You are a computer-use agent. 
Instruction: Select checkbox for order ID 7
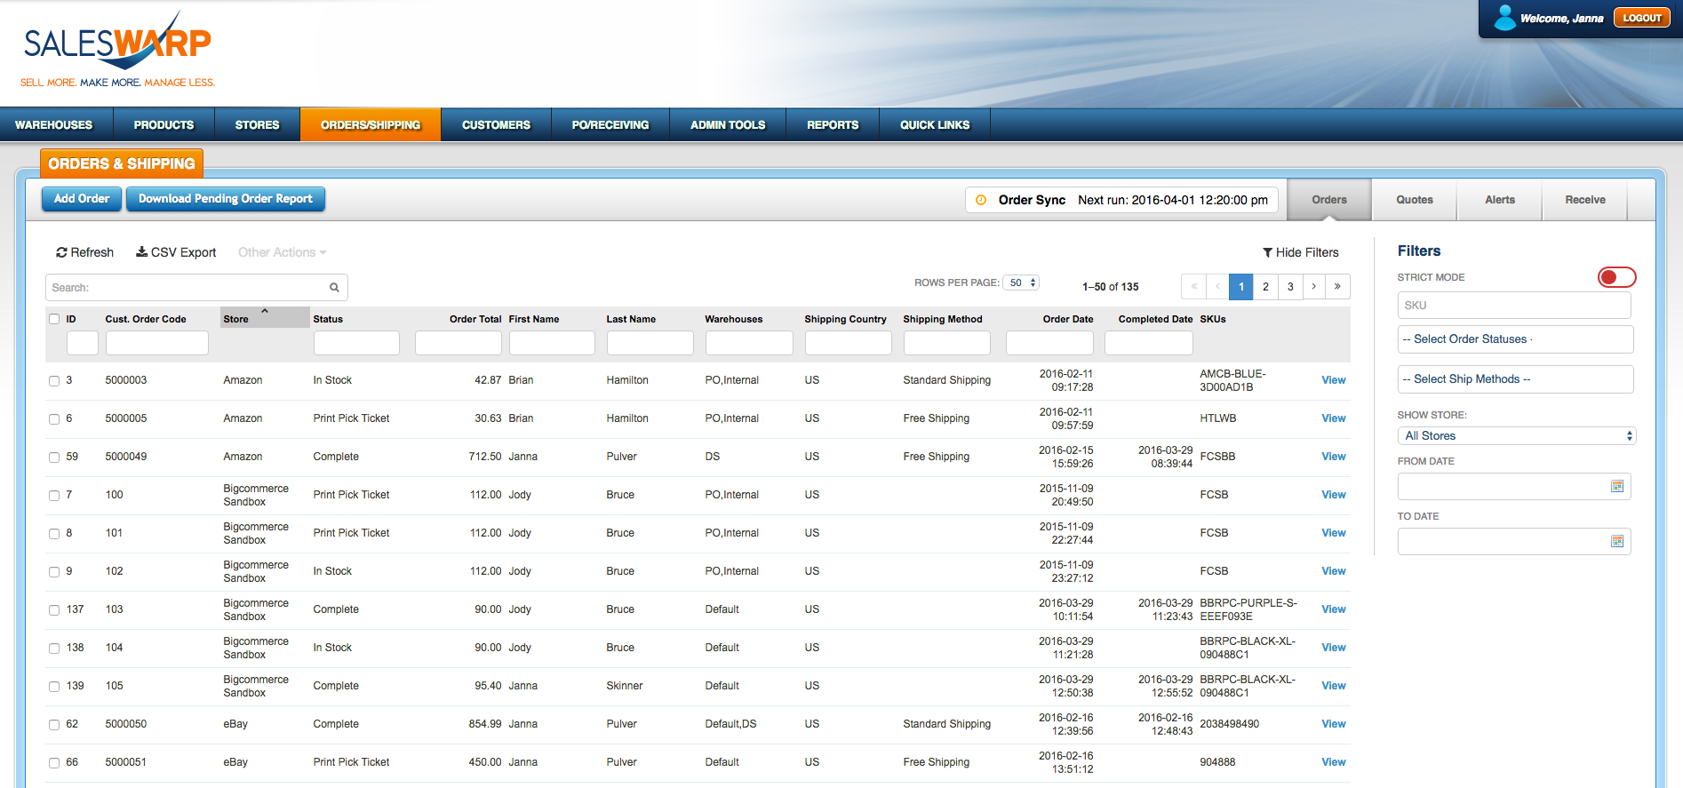click(54, 496)
